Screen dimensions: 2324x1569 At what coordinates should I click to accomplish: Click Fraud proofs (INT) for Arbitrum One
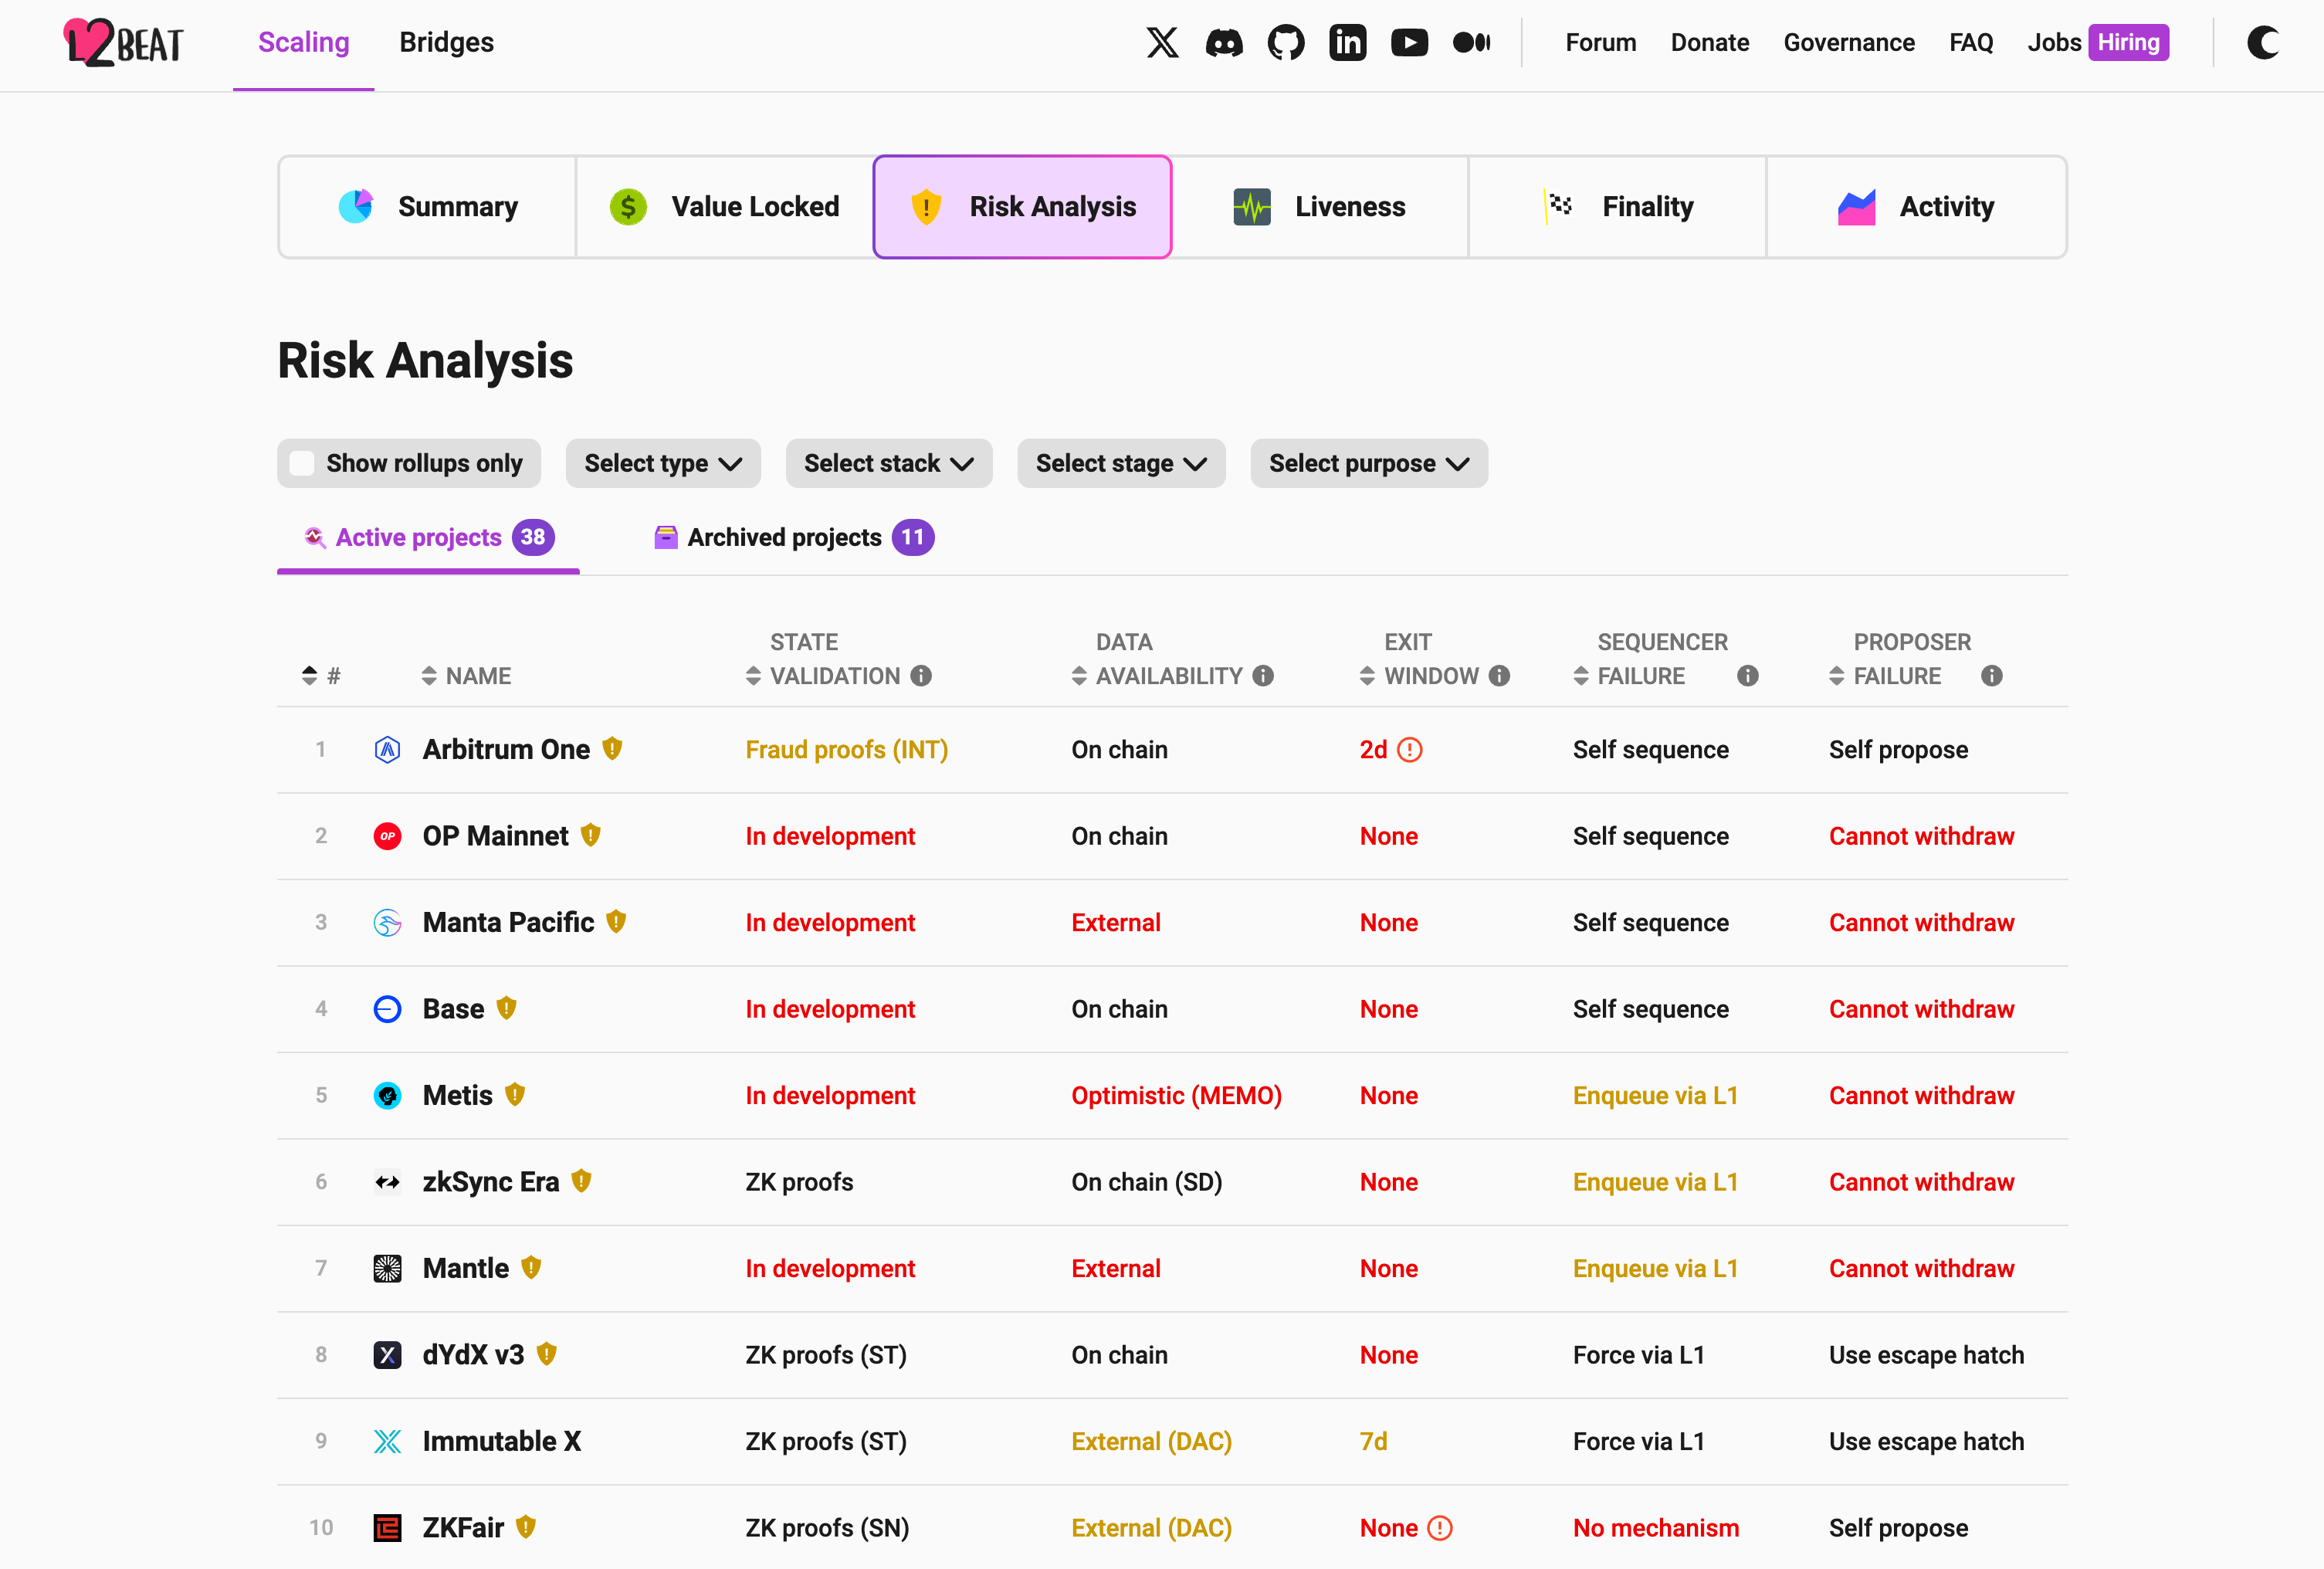pos(846,750)
